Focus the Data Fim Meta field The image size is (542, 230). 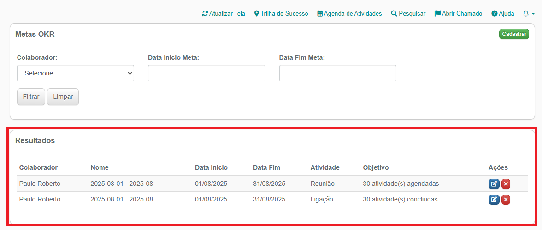pyautogui.click(x=337, y=73)
